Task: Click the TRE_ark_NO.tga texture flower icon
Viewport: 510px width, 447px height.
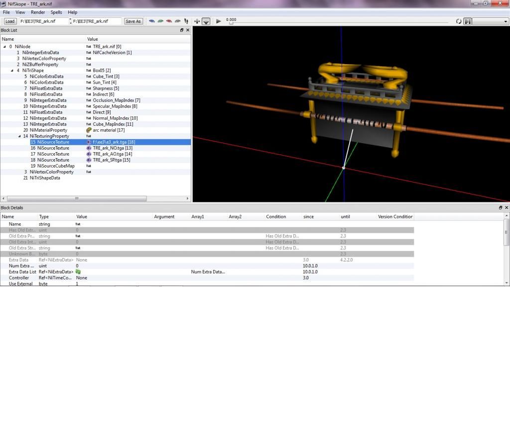Action: tap(89, 148)
